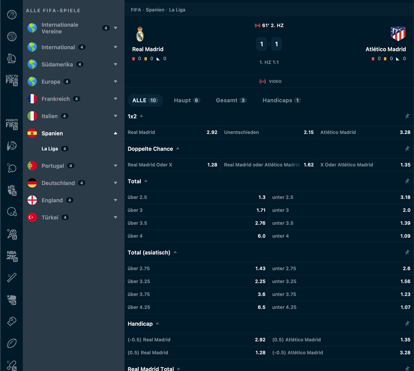The image size is (414, 371).
Task: Switch to the Handicaps tab
Action: pyautogui.click(x=282, y=100)
